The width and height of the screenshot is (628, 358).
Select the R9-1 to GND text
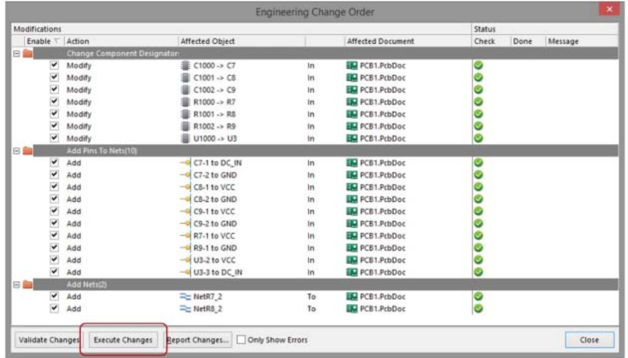point(215,248)
